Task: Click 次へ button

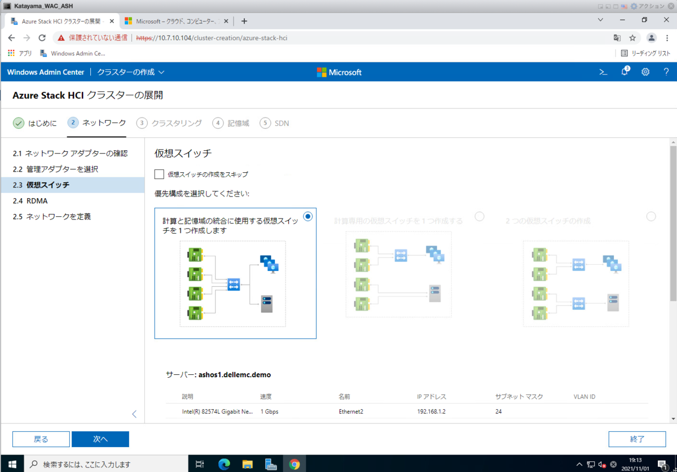Action: (x=100, y=439)
